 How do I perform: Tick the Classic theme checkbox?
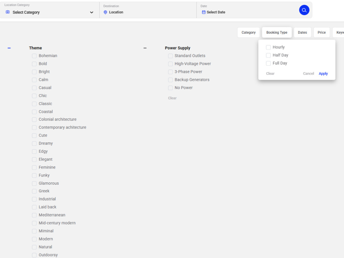point(34,104)
